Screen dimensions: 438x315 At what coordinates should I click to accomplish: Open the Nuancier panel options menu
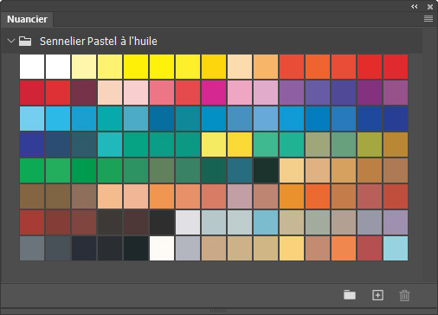(428, 19)
